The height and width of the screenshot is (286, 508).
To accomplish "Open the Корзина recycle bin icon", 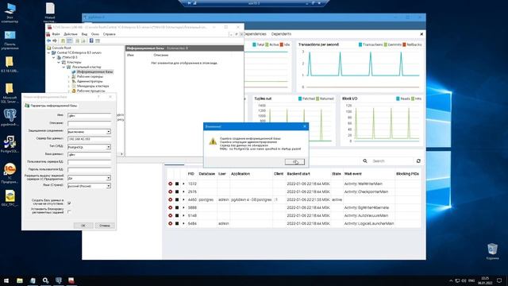I will click(492, 251).
